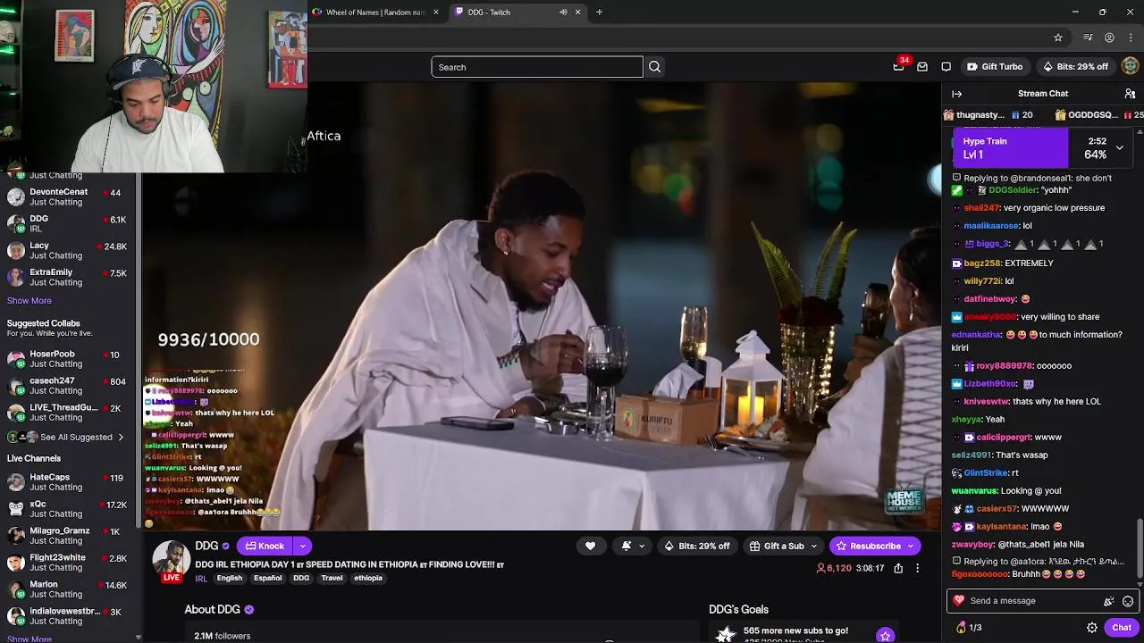Click the Knock button

pyautogui.click(x=265, y=546)
